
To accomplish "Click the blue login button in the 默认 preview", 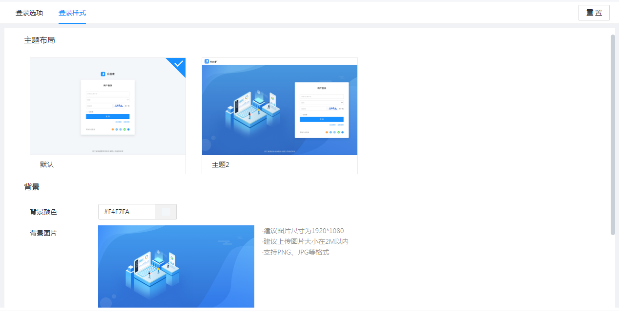I will click(108, 116).
